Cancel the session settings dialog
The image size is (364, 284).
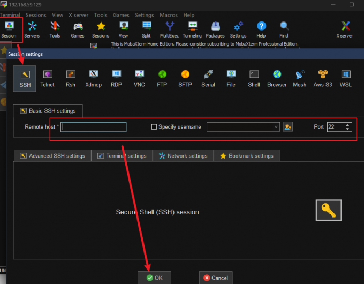tap(216, 278)
